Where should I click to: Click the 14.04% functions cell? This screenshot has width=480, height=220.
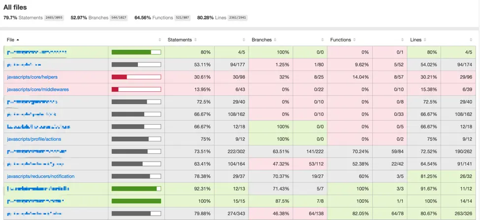350,77
